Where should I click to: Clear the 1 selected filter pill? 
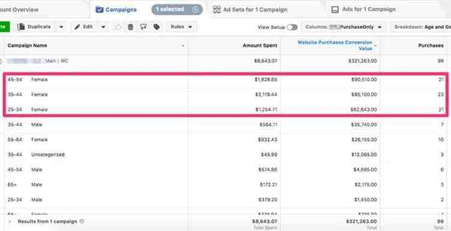[195, 10]
